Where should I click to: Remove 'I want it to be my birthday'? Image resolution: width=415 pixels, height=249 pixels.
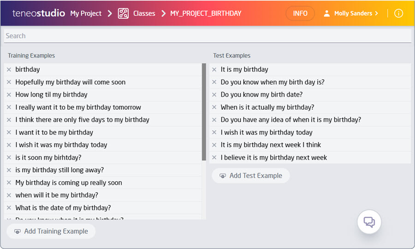pos(9,133)
